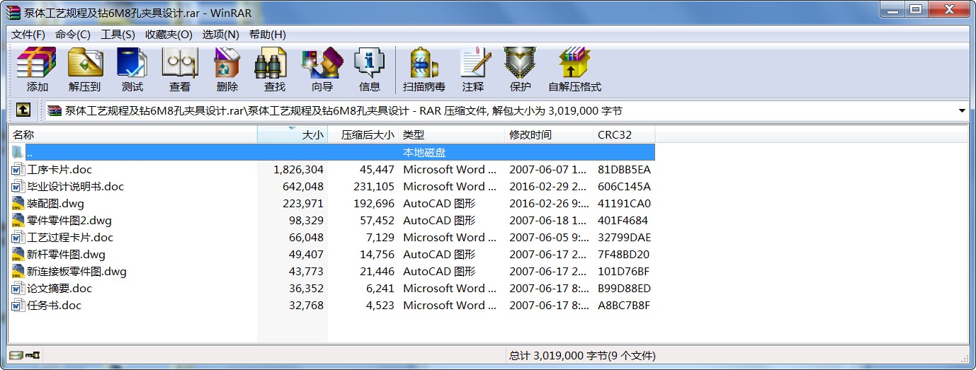
Task: Click the disk and key icon in the status bar
Action: pos(24,355)
